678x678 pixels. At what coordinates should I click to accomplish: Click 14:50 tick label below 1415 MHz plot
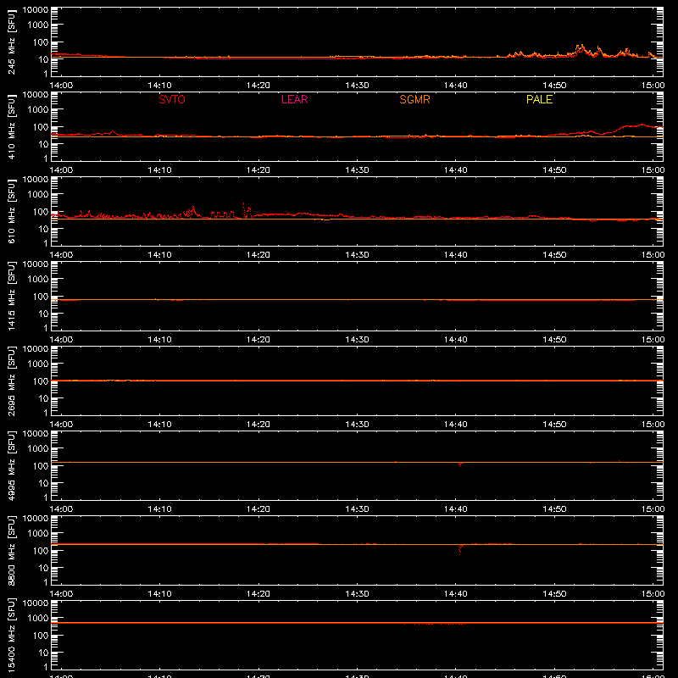tap(554, 340)
